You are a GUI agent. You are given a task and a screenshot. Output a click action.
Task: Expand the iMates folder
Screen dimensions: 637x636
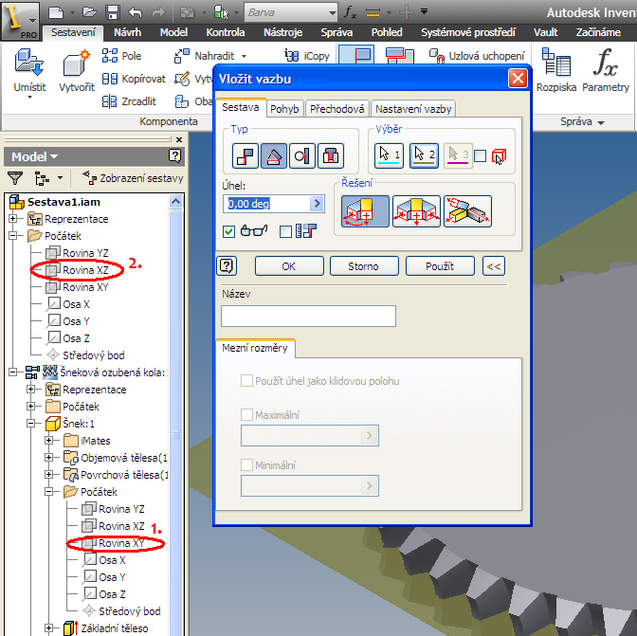point(49,440)
